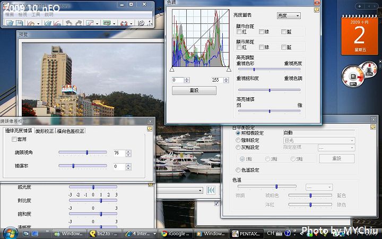Image resolution: width=382 pixels, height=239 pixels.
Task: Jump to first image with preview rewind icon
Action: (211, 190)
